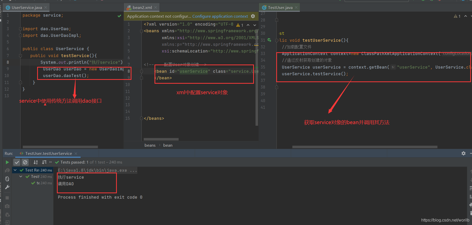Collapse the Test Results root node

pos(15,170)
